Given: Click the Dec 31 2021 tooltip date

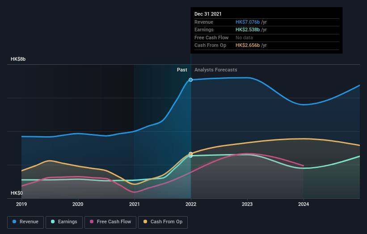Looking at the screenshot, I should 208,14.
